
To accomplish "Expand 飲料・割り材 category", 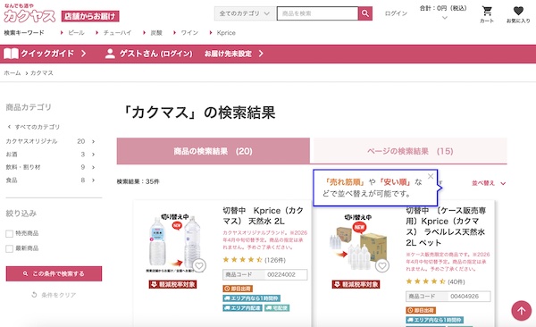I will tap(50, 167).
